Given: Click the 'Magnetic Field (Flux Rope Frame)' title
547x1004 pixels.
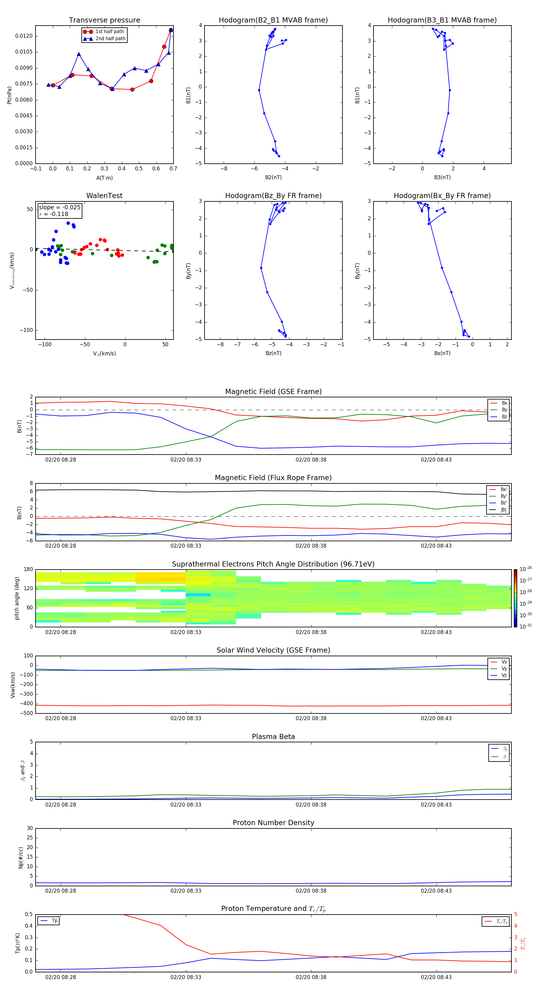Looking at the screenshot, I should [x=273, y=478].
